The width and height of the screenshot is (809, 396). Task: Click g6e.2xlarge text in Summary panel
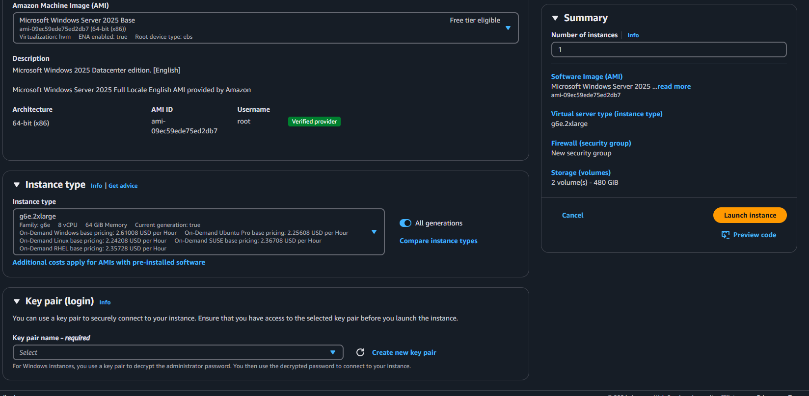tap(569, 124)
